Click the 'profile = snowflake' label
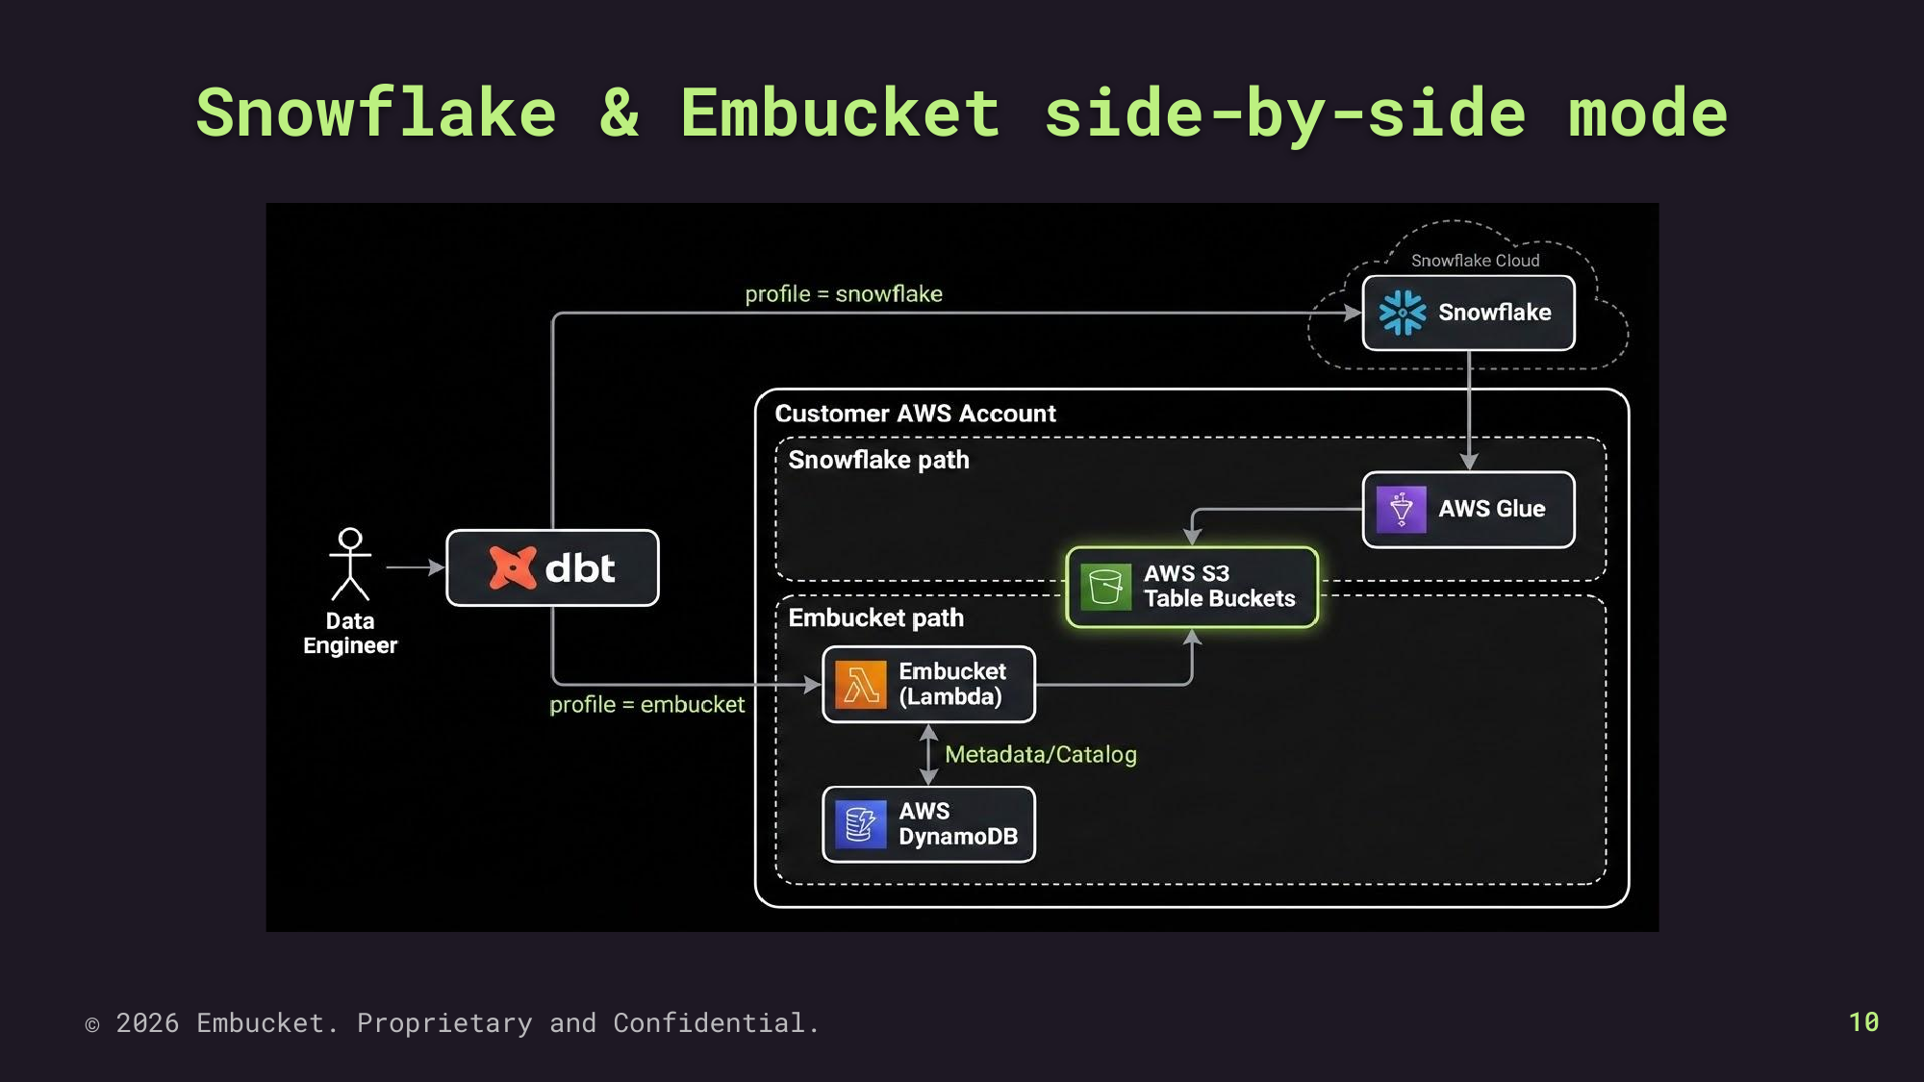The image size is (1924, 1082). tap(844, 294)
